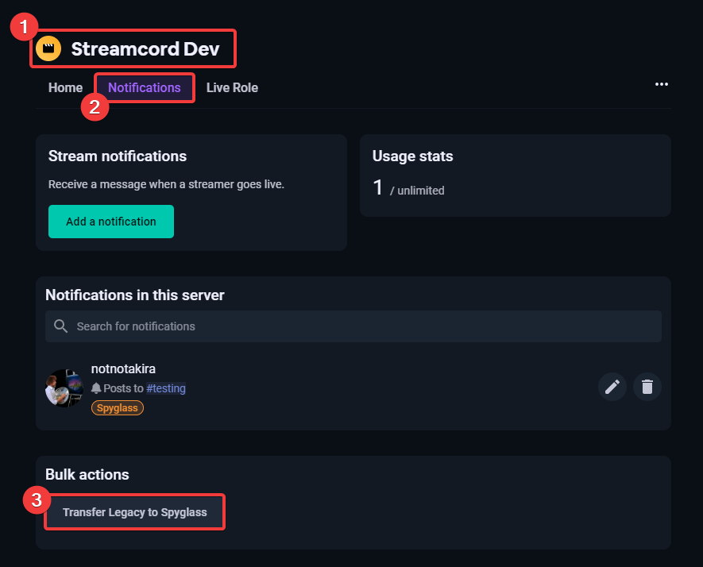Open the three-dot more options menu
Screen dimensions: 703x567
coord(662,84)
